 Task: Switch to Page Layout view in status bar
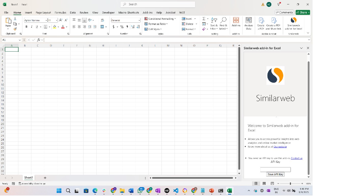click(264, 183)
